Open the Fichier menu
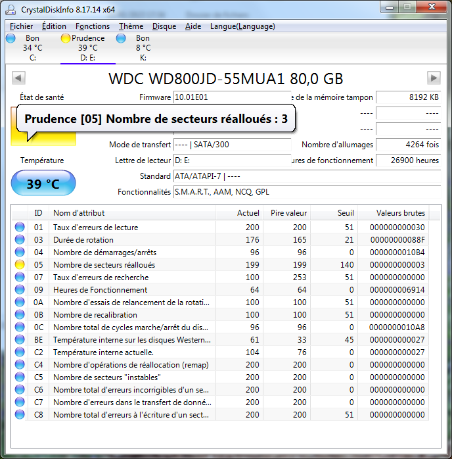The height and width of the screenshot is (459, 452). (22, 26)
